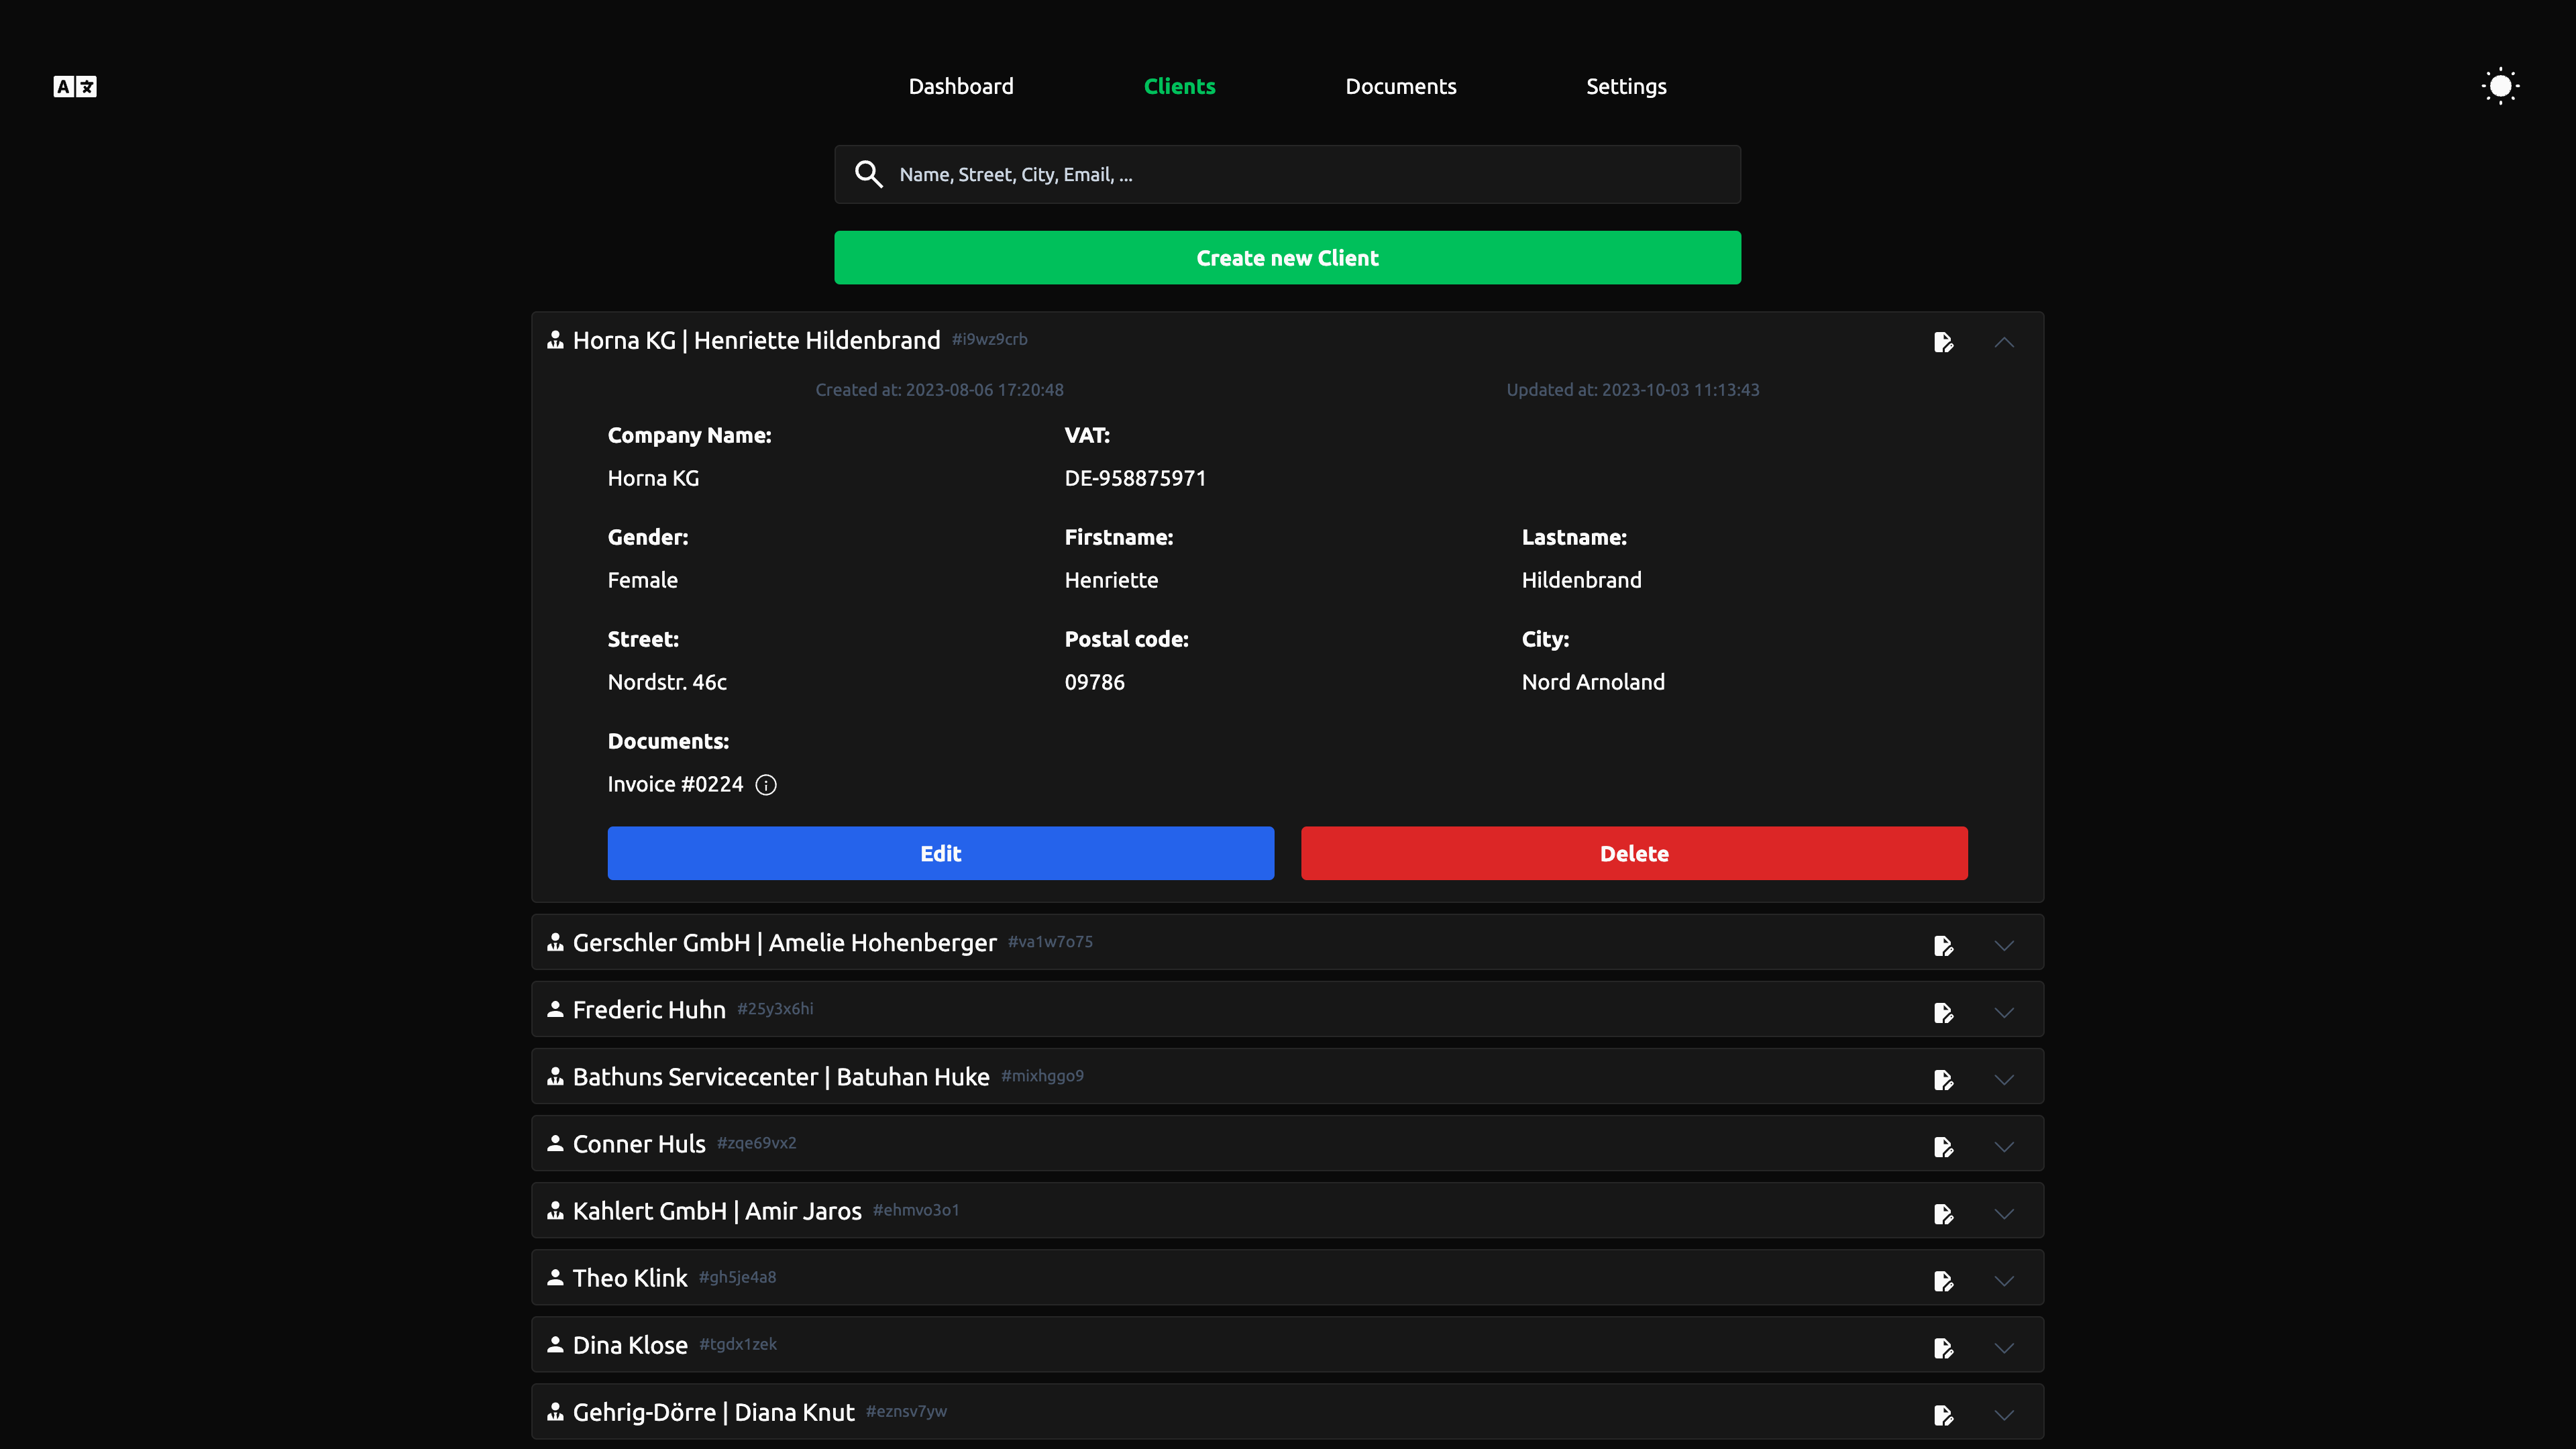
Task: Collapse the Horna KG client details
Action: pyautogui.click(x=2004, y=342)
